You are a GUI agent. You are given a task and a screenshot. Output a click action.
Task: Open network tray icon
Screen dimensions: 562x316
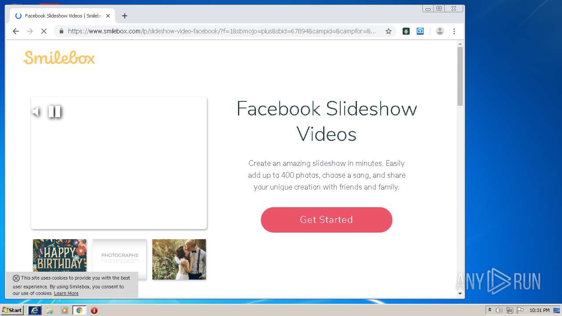click(510, 310)
